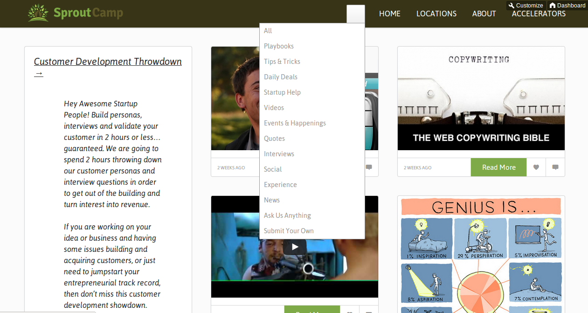Viewport: 588px width, 313px height.
Task: Open comments on the smiling man post
Action: point(369,167)
